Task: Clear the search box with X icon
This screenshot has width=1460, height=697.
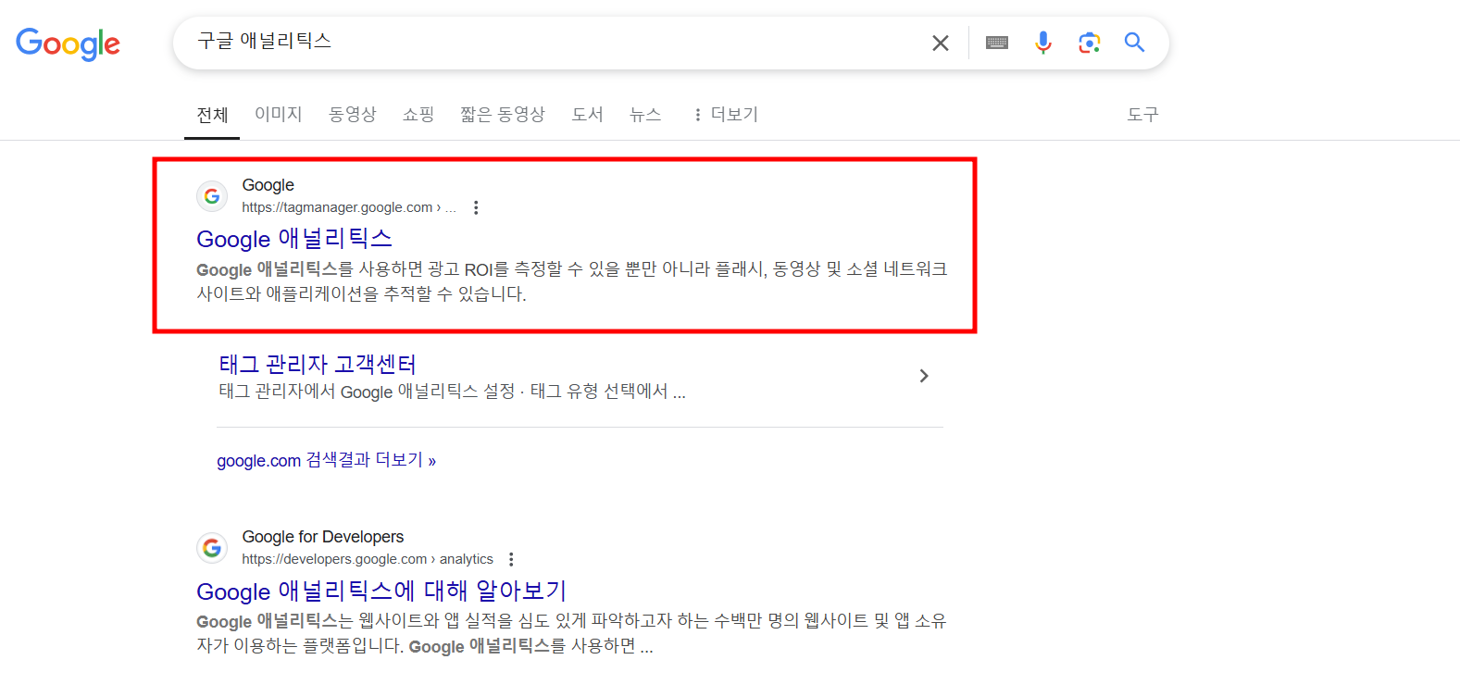Action: pyautogui.click(x=941, y=43)
